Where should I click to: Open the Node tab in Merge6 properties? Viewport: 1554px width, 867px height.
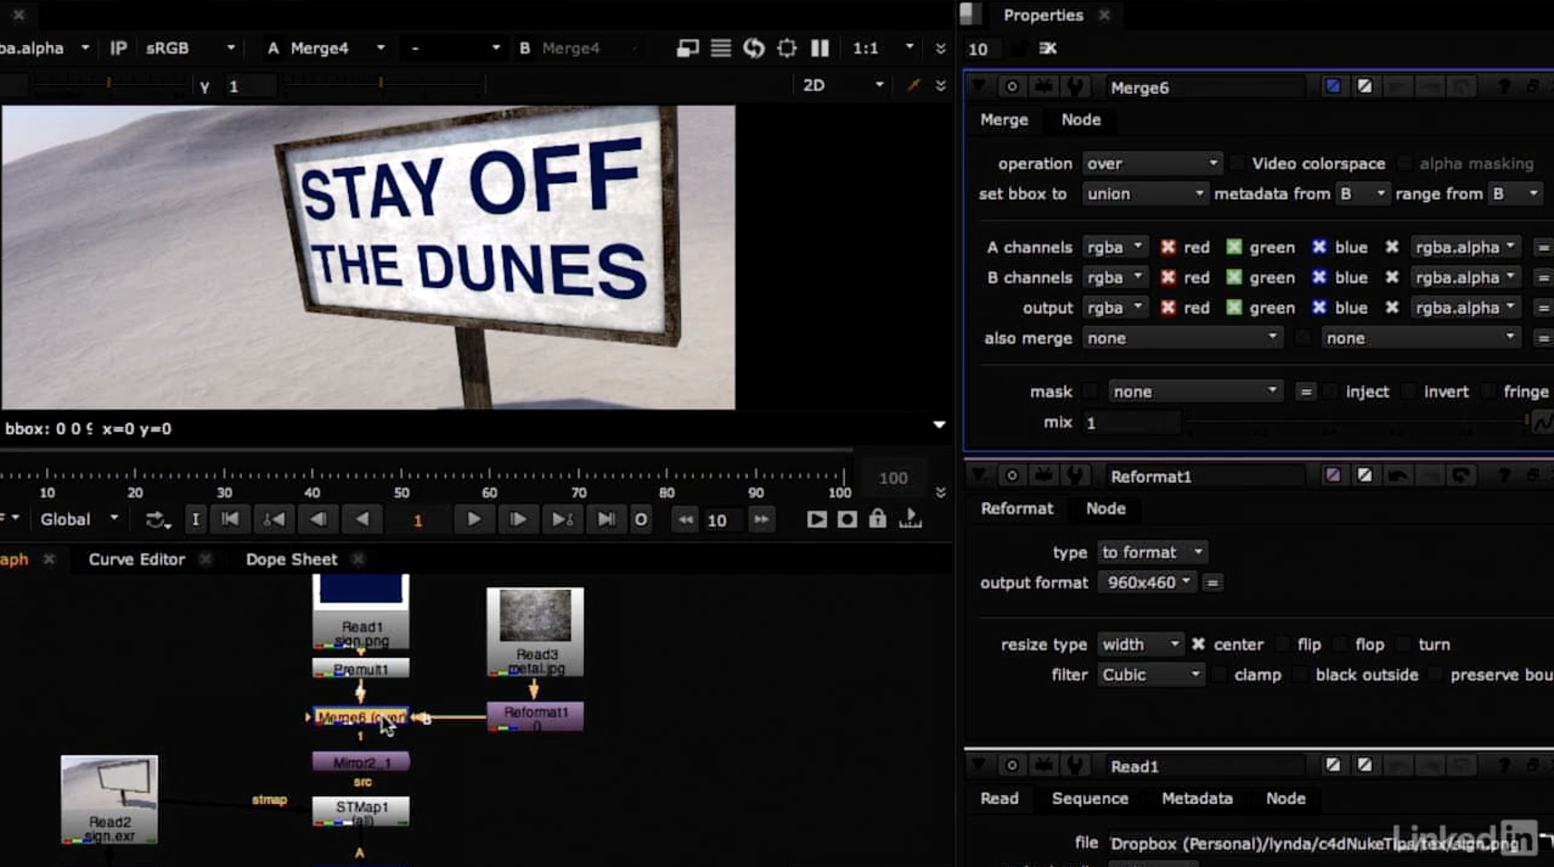click(1081, 120)
